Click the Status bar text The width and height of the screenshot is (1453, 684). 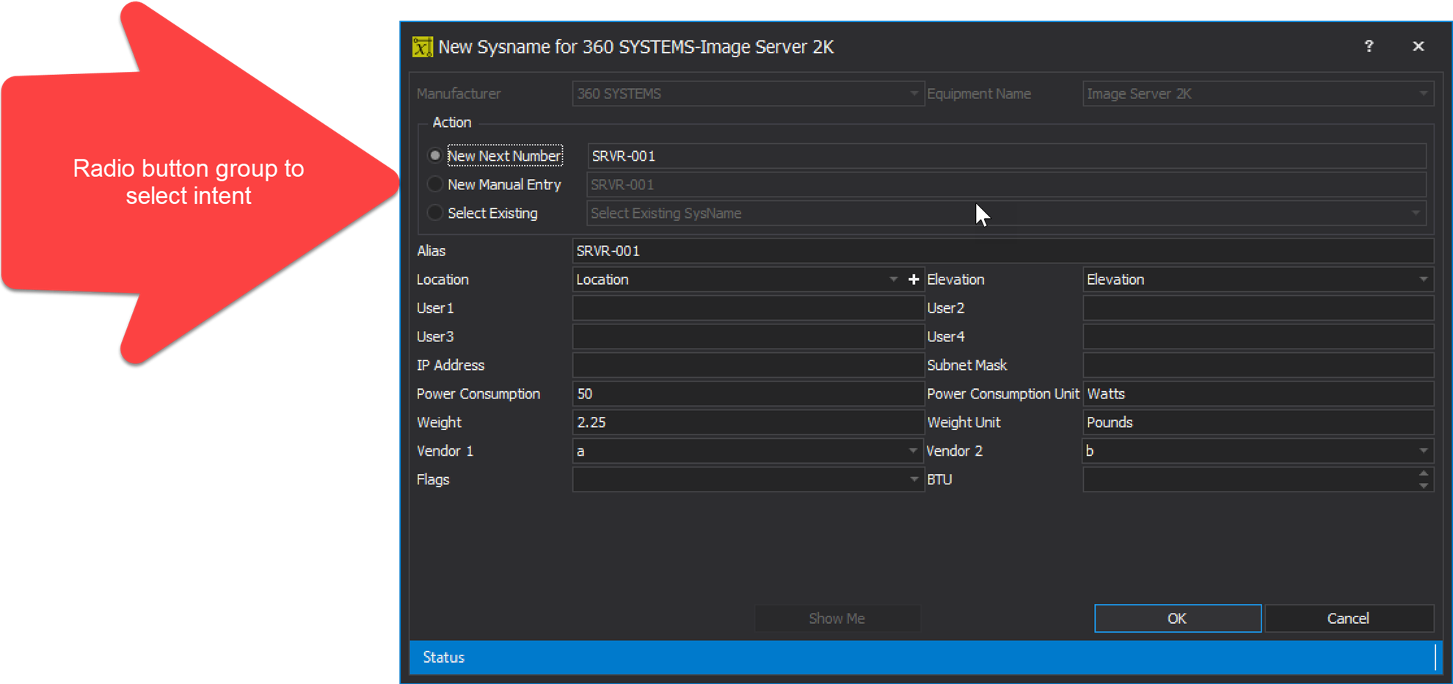click(x=444, y=658)
